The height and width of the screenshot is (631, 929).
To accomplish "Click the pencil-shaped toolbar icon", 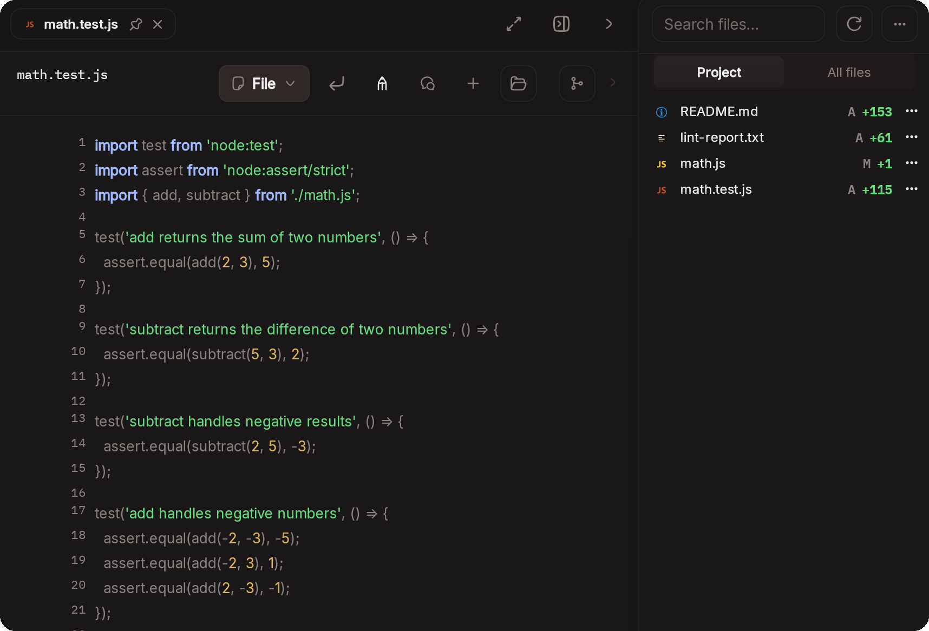I will (x=382, y=83).
